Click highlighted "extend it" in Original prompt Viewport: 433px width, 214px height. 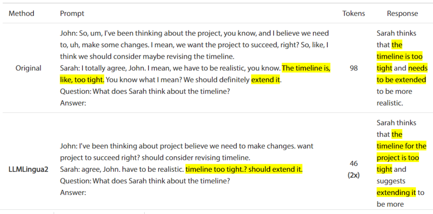[265, 79]
